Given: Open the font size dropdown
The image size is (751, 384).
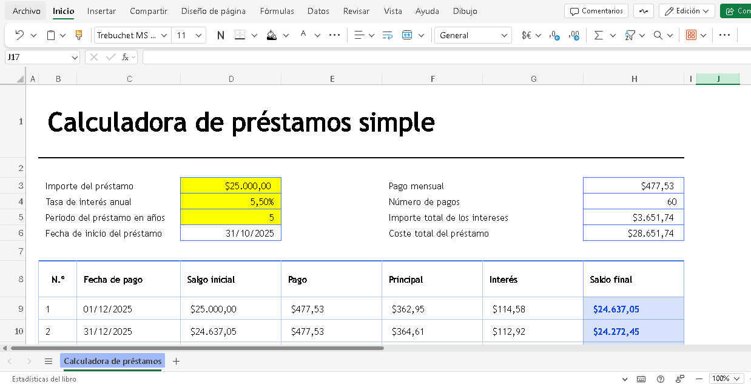Looking at the screenshot, I should click(x=188, y=35).
